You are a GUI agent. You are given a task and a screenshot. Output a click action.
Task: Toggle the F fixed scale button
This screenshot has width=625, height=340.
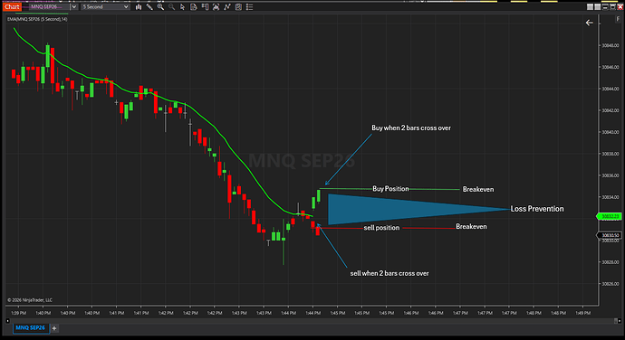618,19
